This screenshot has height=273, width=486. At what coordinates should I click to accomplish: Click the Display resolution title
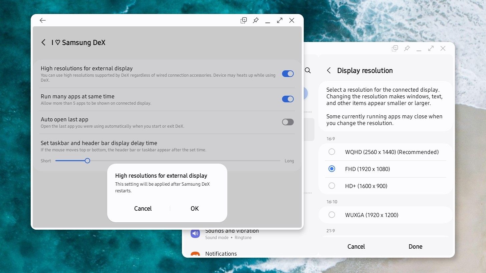tap(365, 71)
